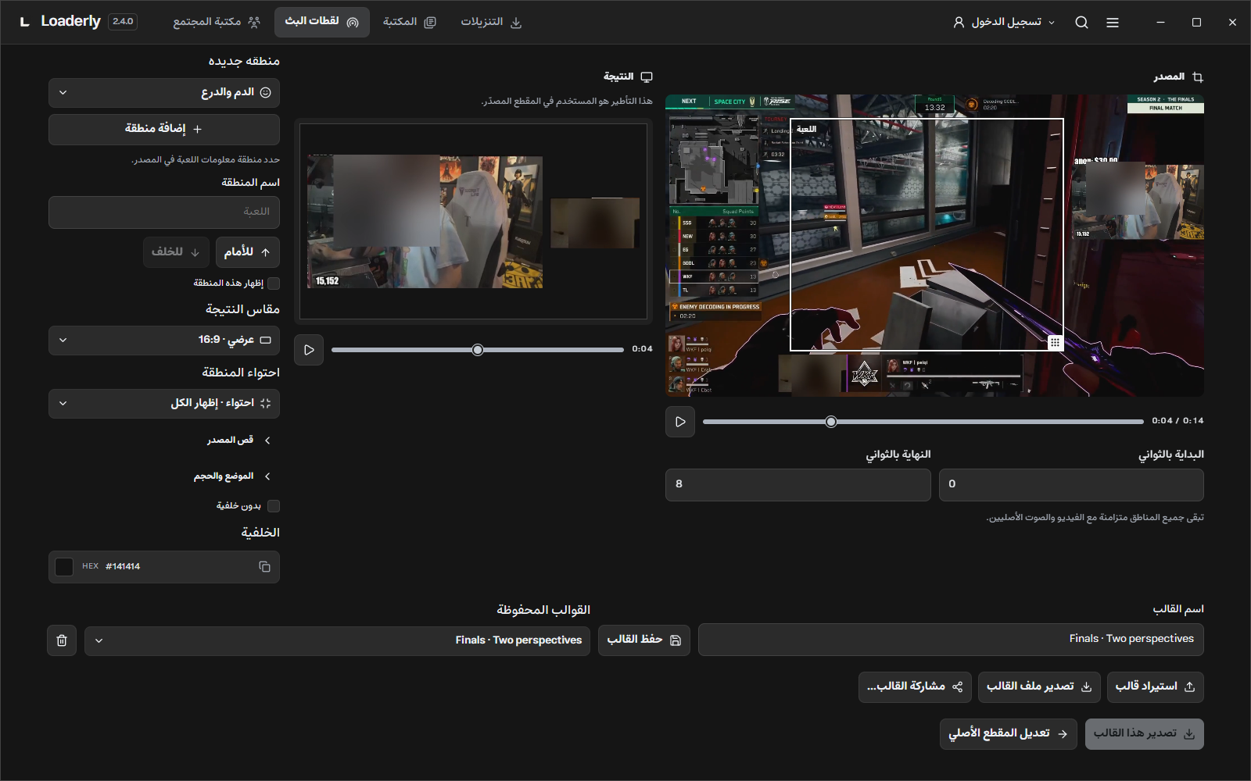Open the عرضي 16:9 output size dropdown
Image resolution: width=1251 pixels, height=781 pixels.
tap(164, 341)
